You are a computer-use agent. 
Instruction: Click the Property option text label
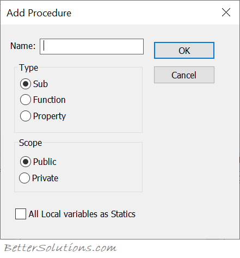pos(50,116)
